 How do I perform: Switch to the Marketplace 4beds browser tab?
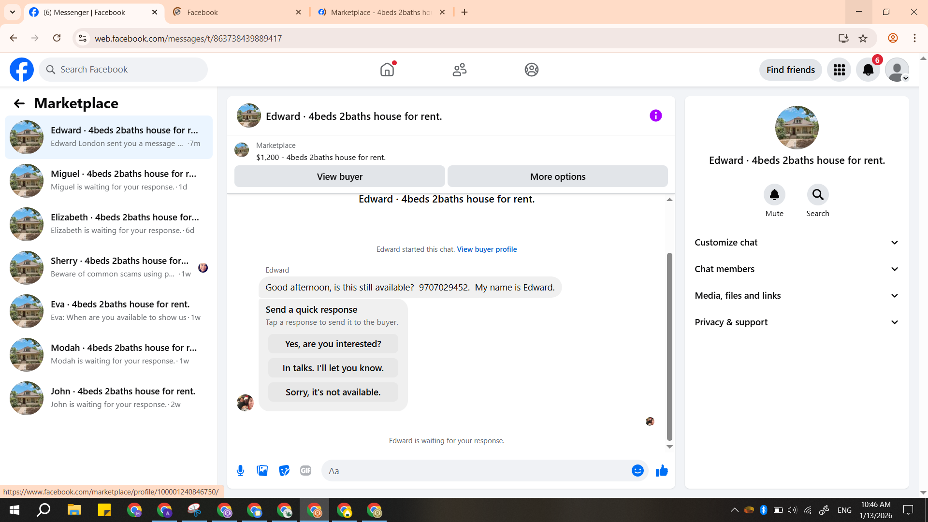pyautogui.click(x=380, y=12)
